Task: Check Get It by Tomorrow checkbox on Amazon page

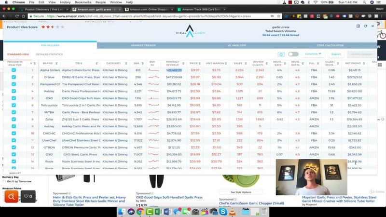Action: (x=4, y=182)
